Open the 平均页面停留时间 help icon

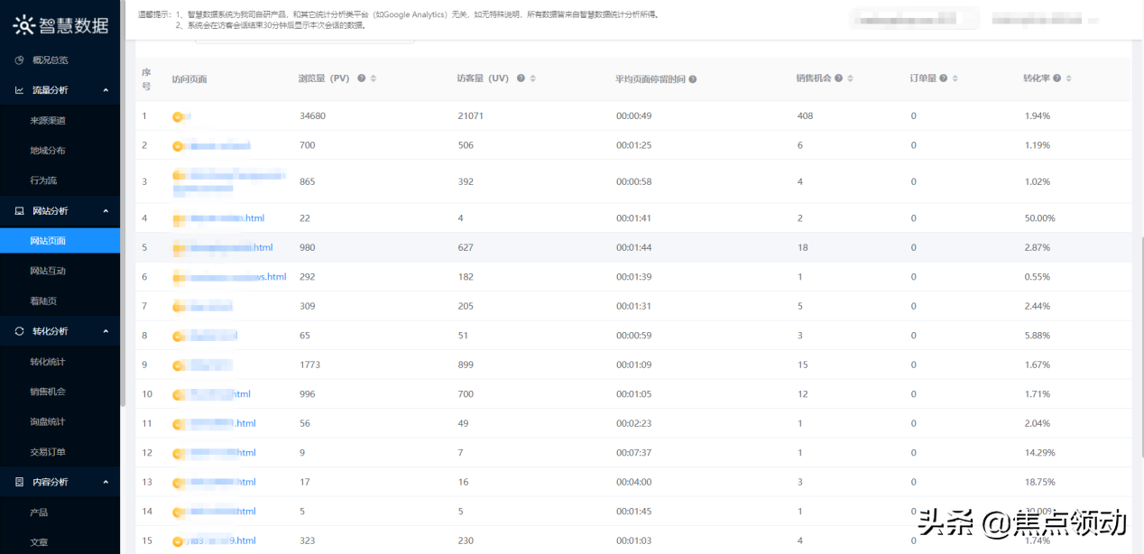point(692,78)
